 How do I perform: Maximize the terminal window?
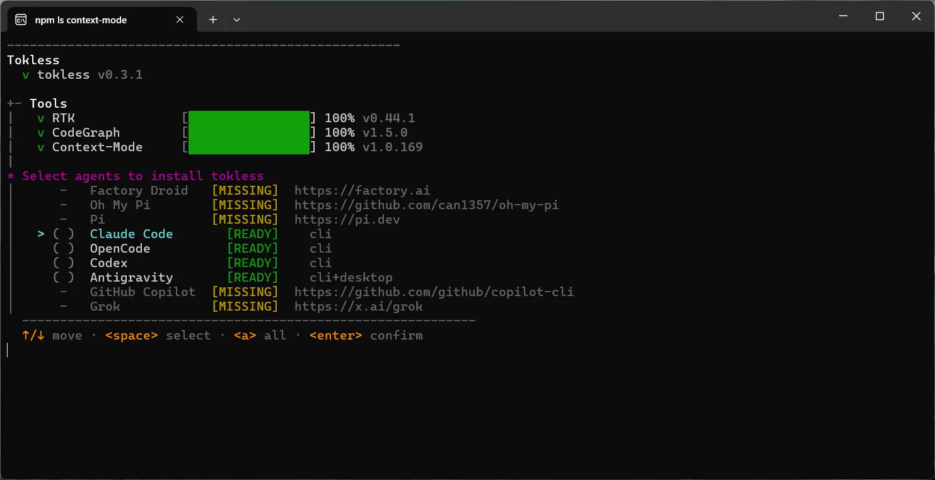coord(880,16)
